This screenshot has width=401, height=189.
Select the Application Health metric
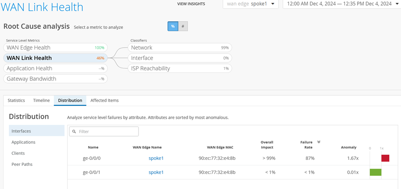click(55, 68)
